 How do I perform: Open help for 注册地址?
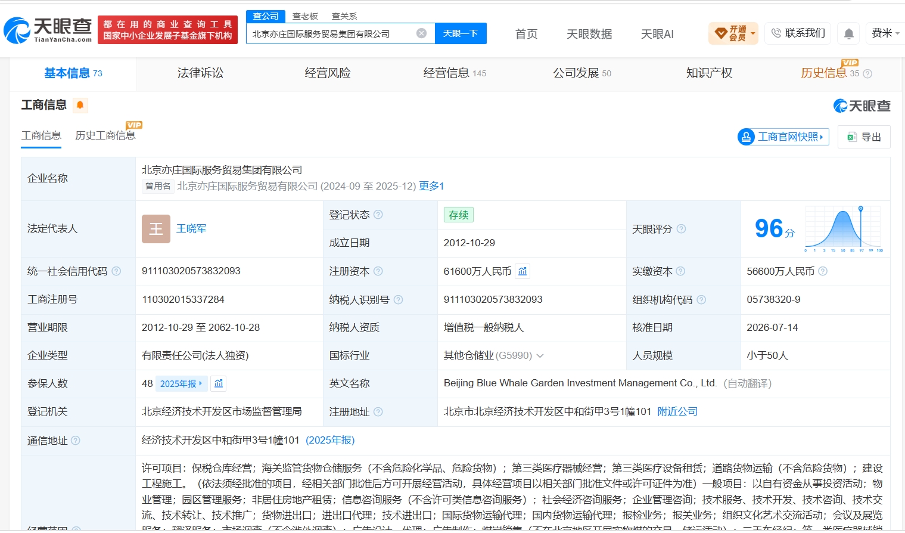[378, 412]
